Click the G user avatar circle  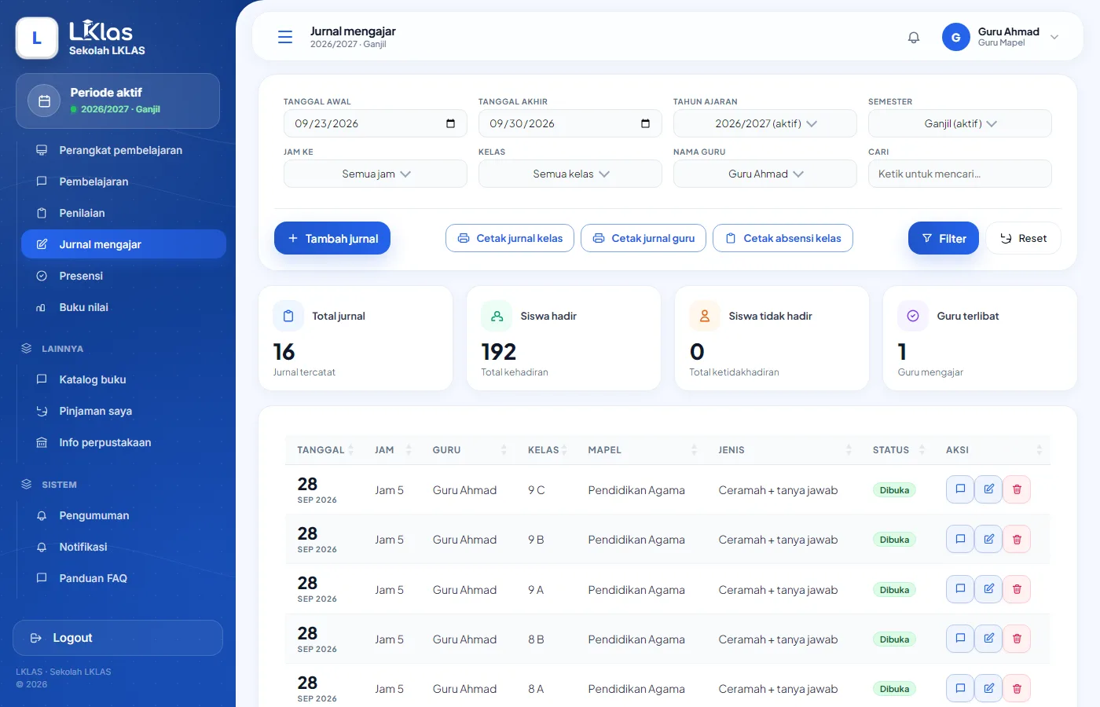(955, 37)
